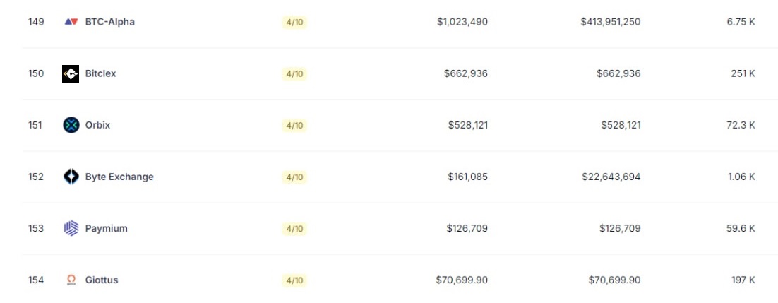Click the Giottus orange logo icon
Screen dimensions: 778x303
(71, 280)
